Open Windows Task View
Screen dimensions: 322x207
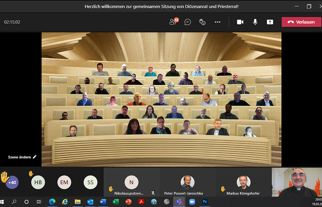click(39, 201)
